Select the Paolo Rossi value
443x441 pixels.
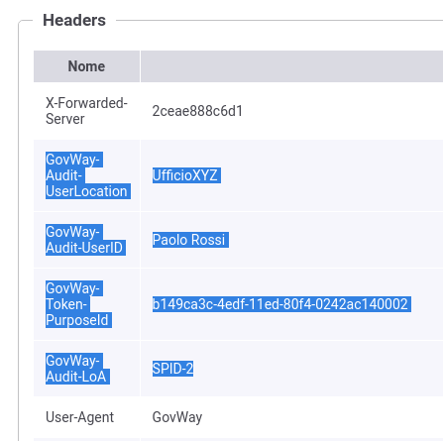pyautogui.click(x=190, y=240)
